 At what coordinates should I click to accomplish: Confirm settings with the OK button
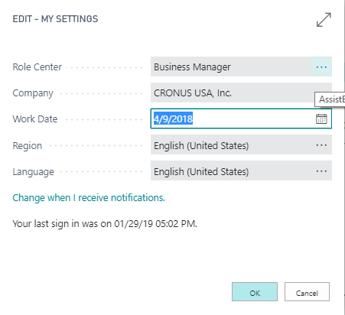[x=255, y=292]
